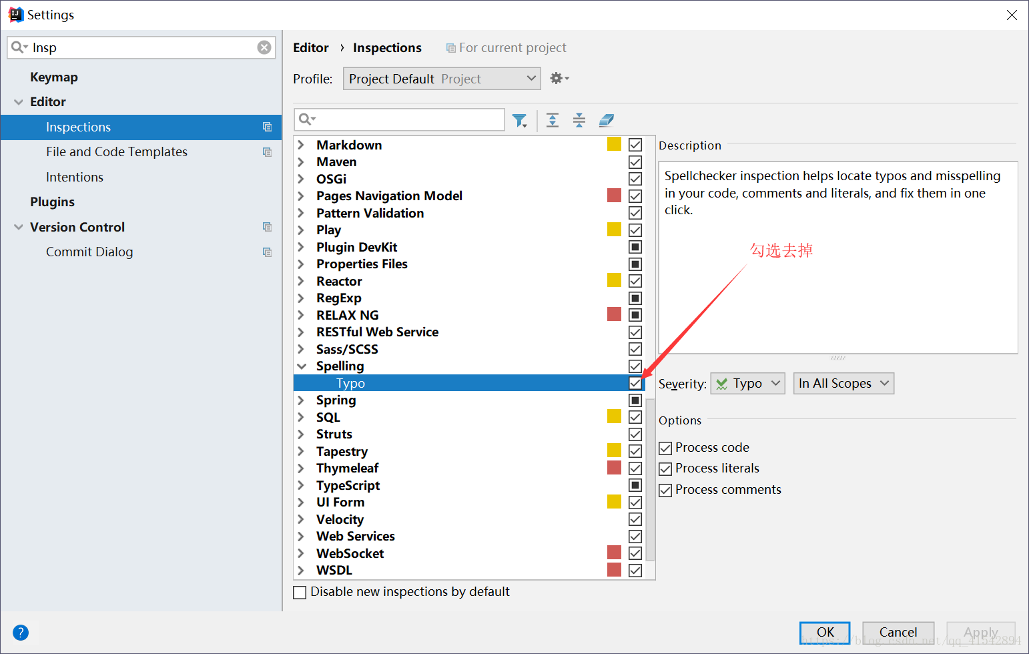This screenshot has width=1029, height=654.
Task: Collapse all inspection groups
Action: click(x=579, y=120)
